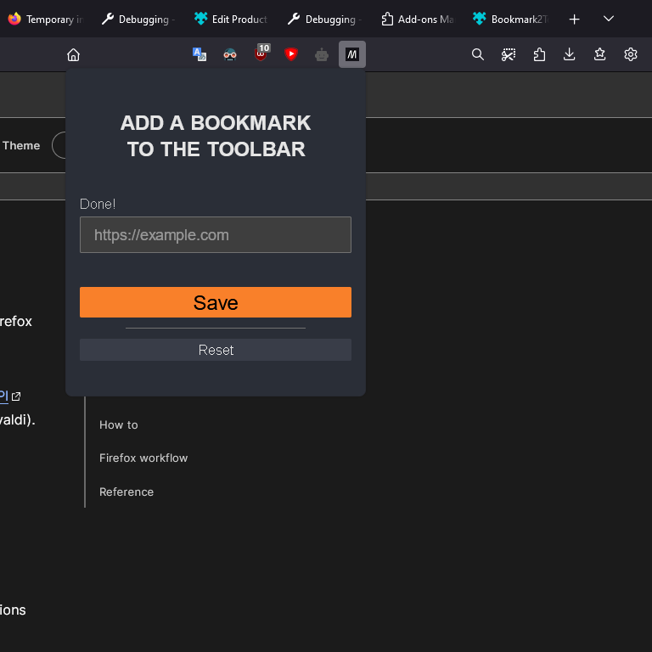Click the search magnifier toolbar icon

478,54
